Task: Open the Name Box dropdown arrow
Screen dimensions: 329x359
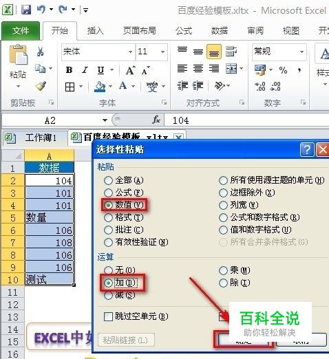Action: pos(105,120)
